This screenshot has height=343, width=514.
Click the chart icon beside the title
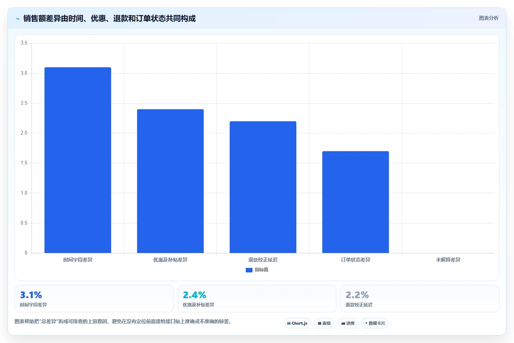tap(18, 19)
